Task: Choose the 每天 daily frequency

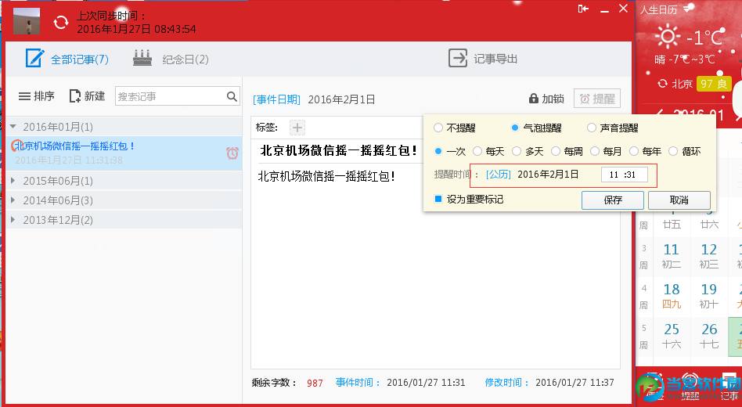Action: 489,151
